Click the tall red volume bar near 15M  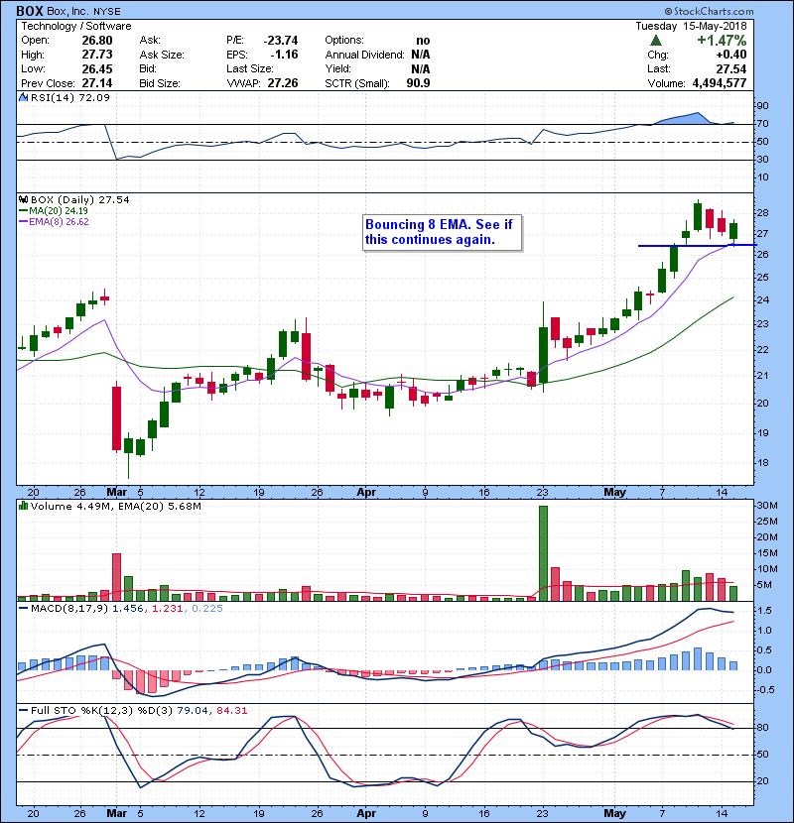(x=116, y=577)
